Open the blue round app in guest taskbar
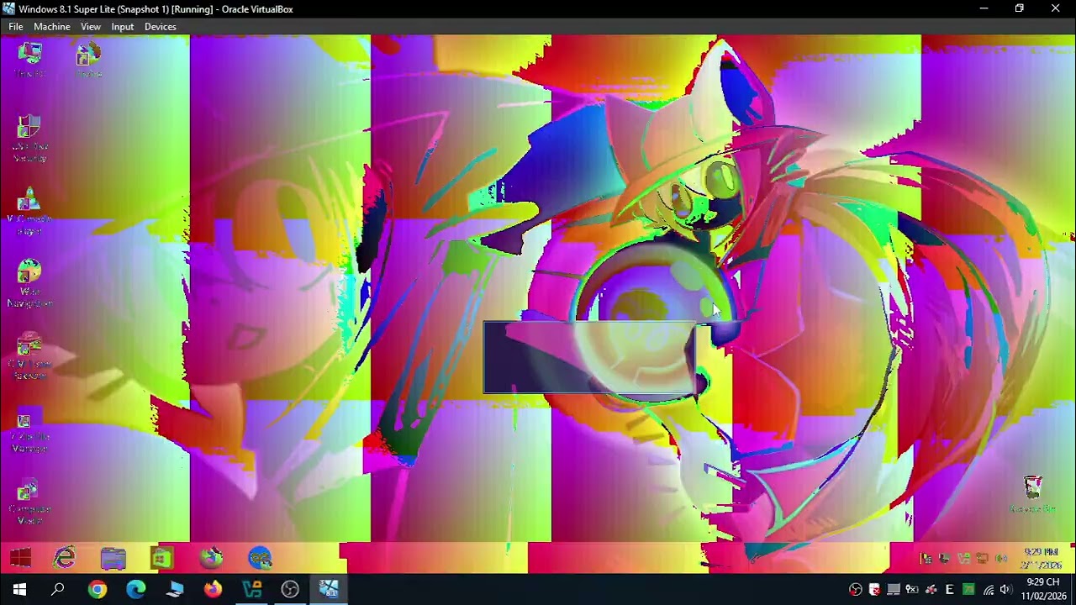Viewport: 1076px width, 605px height. 261,558
